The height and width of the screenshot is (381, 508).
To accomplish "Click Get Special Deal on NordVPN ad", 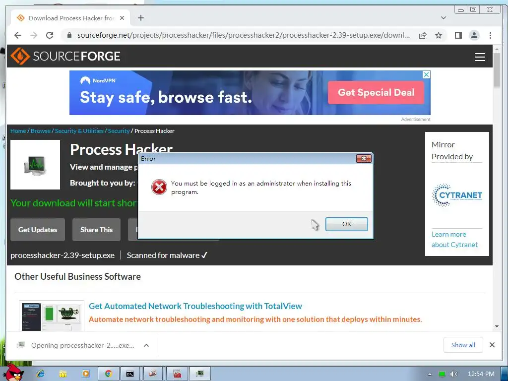I will [376, 92].
